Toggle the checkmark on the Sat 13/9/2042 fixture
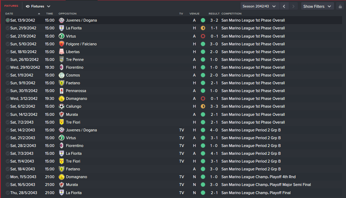346x198 pixels. click(8, 20)
